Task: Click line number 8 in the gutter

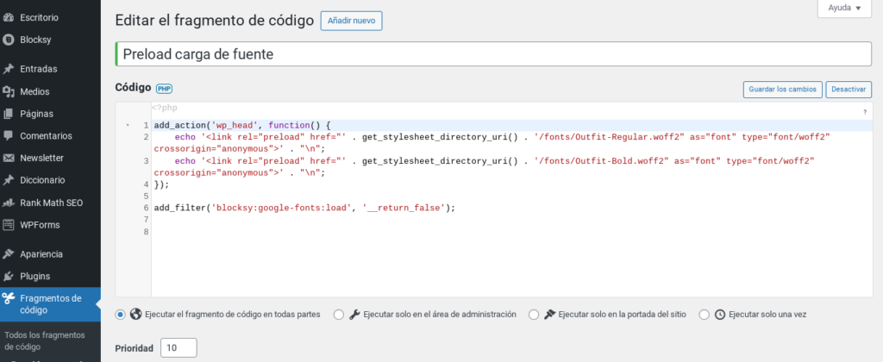Action: [146, 231]
